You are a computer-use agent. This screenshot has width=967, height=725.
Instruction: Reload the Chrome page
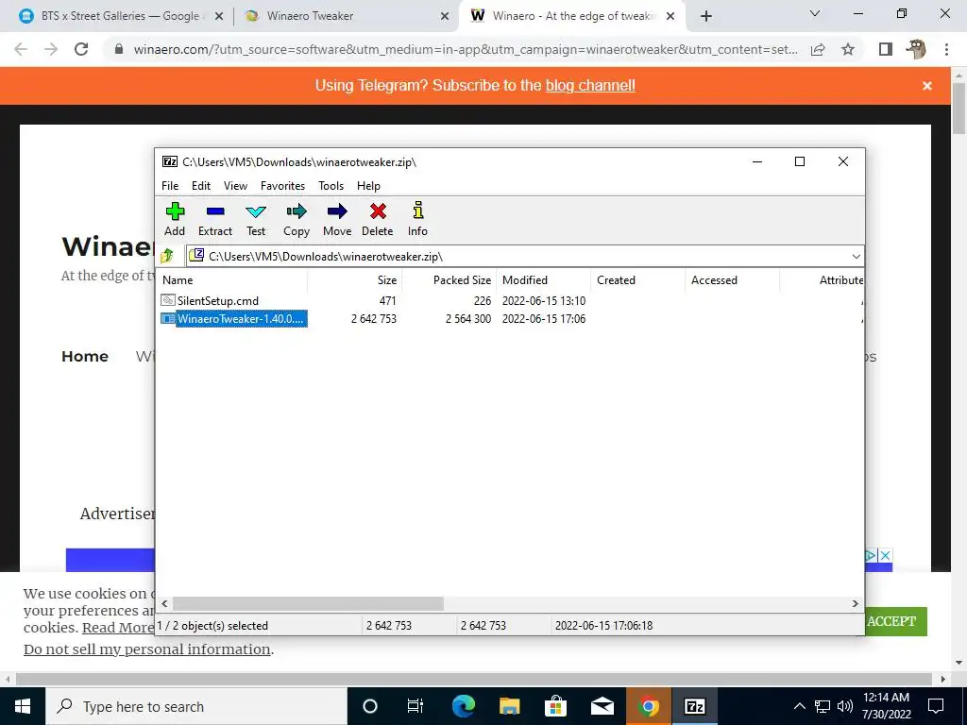coord(81,49)
